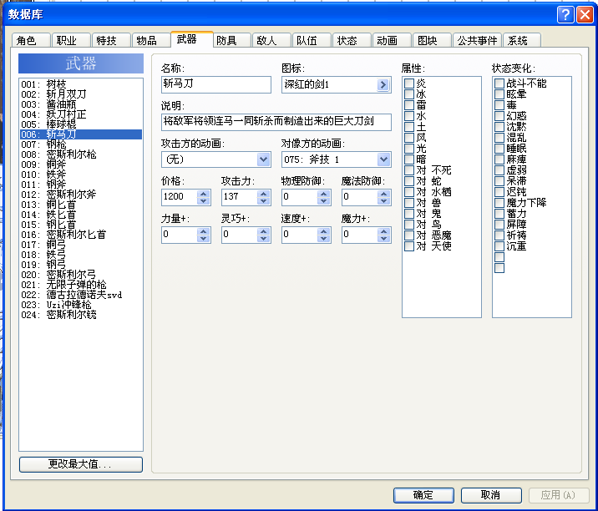Click the 名称 field containing 斩马刀
The height and width of the screenshot is (511, 598).
click(216, 84)
